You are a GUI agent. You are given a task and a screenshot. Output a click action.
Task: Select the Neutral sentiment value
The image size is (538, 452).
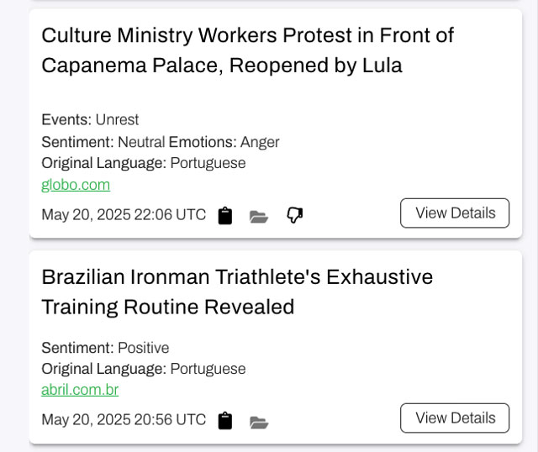pos(141,142)
